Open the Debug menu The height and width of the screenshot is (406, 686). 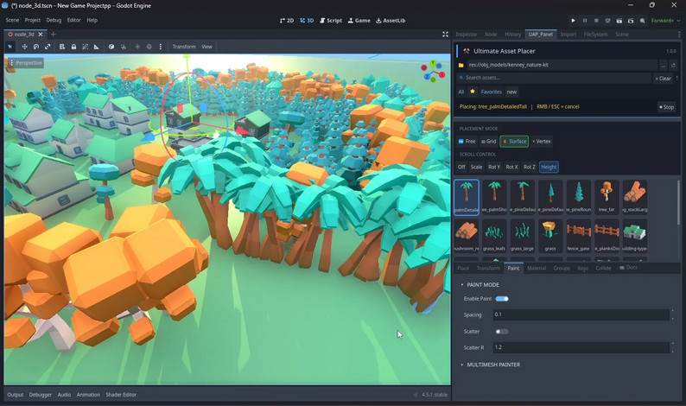click(54, 20)
